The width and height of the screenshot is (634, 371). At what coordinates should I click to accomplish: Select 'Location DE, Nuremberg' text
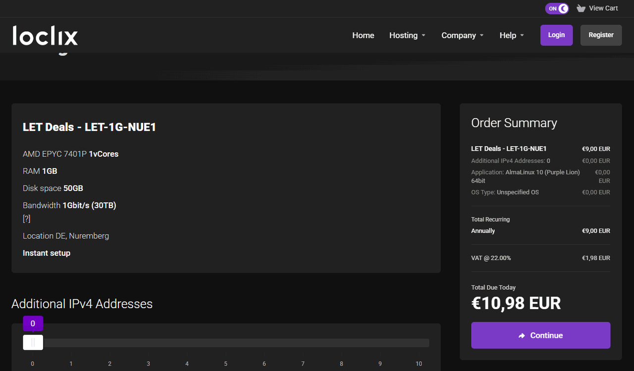pos(66,236)
